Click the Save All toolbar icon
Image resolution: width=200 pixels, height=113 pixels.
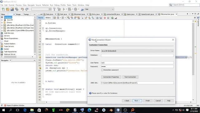(x=17, y=9)
